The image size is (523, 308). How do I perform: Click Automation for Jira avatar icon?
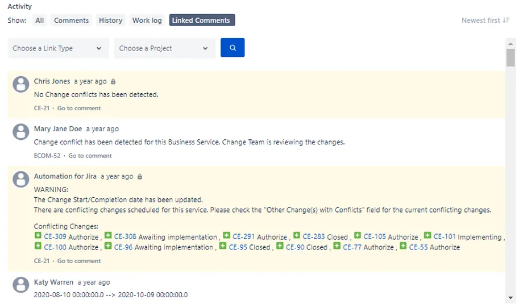click(21, 180)
